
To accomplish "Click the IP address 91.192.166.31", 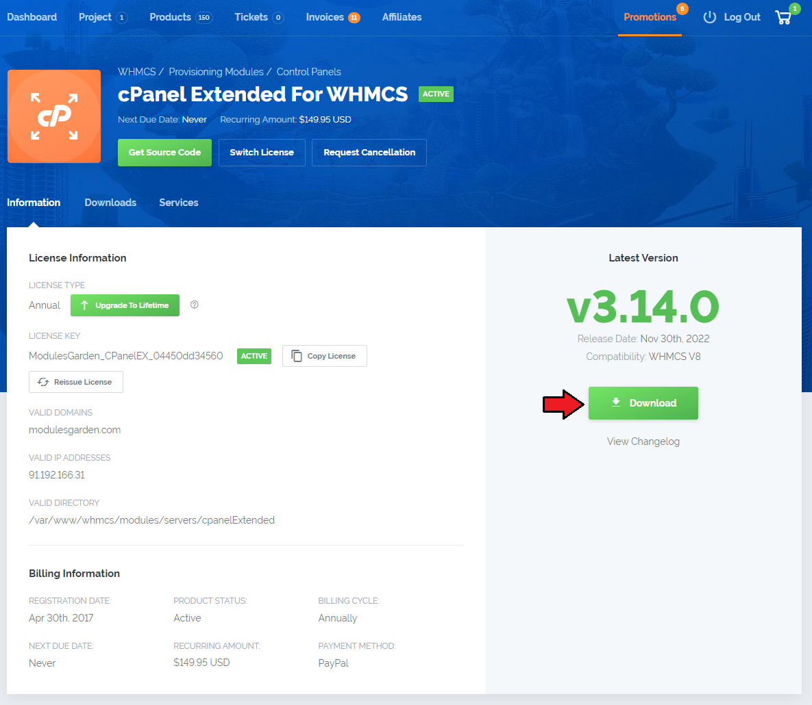I will point(57,475).
